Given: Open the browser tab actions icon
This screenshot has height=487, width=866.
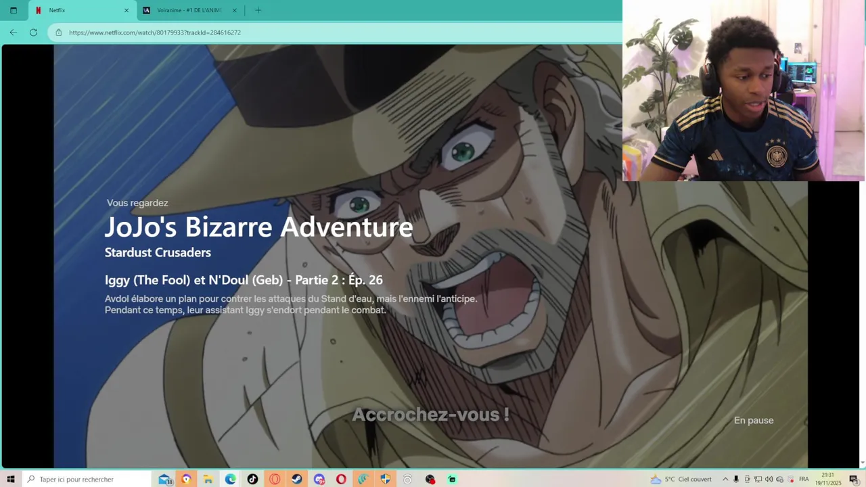Looking at the screenshot, I should (13, 10).
